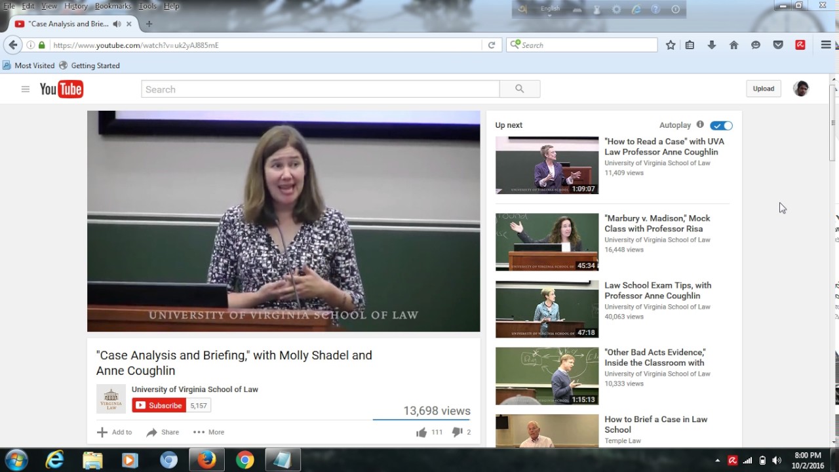
Task: Open the Edit menu
Action: tap(28, 6)
